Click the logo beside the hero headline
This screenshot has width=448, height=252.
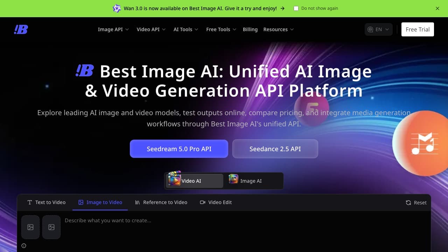tap(85, 71)
